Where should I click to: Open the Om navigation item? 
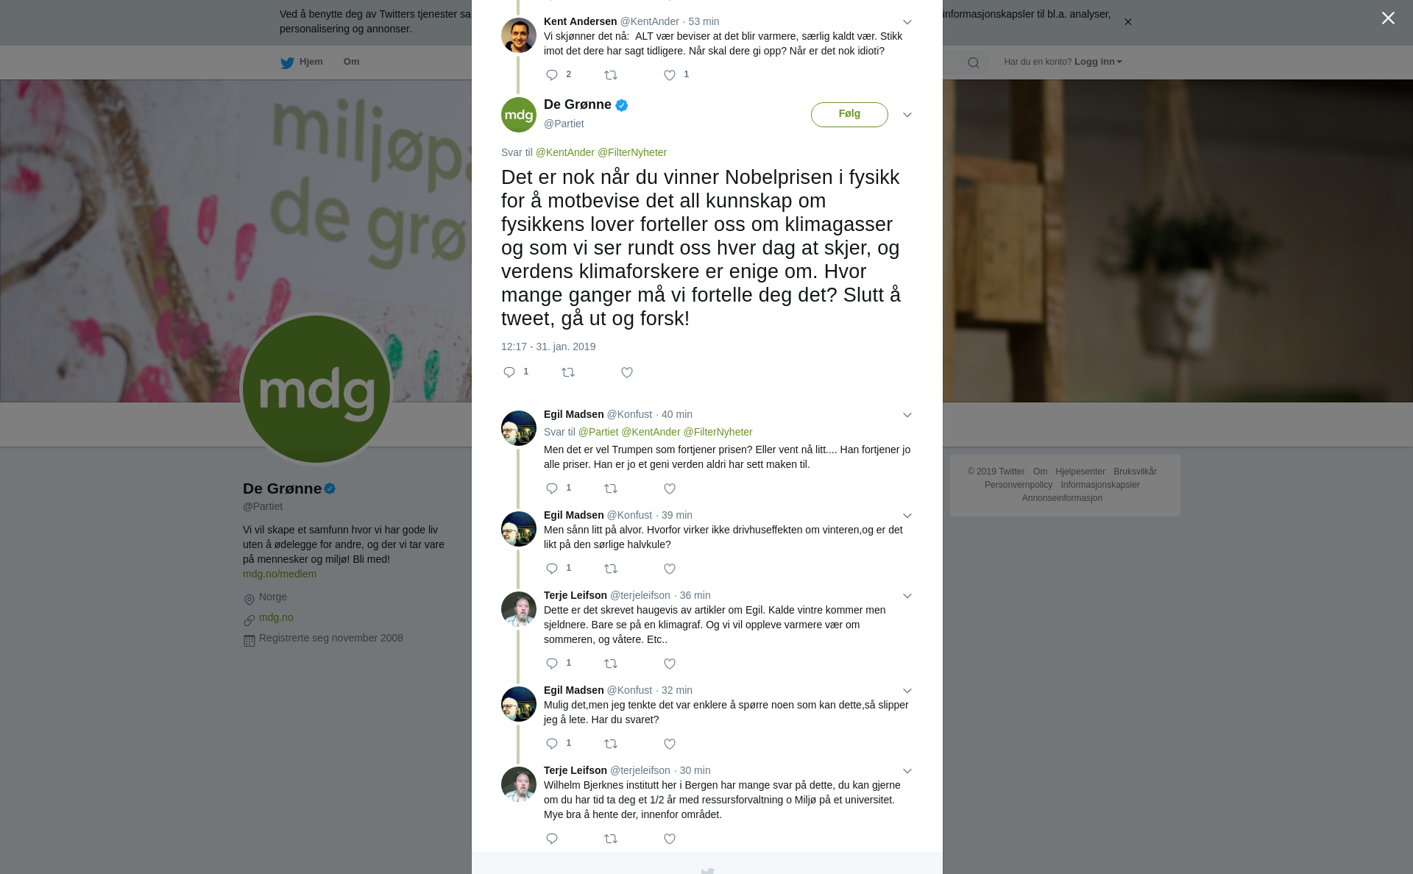tap(352, 62)
